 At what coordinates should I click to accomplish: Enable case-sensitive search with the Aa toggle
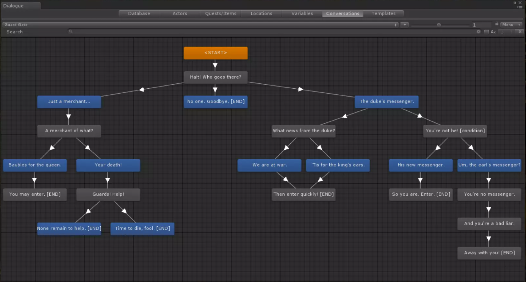[x=493, y=32]
